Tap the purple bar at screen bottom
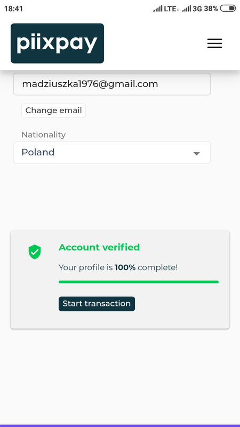 click(x=120, y=425)
